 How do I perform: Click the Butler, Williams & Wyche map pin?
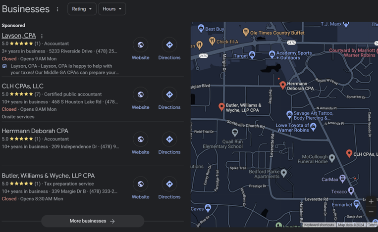point(221,106)
